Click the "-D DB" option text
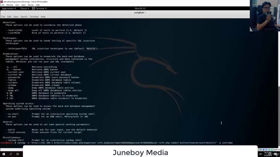The image size is (280, 157). 9,93
